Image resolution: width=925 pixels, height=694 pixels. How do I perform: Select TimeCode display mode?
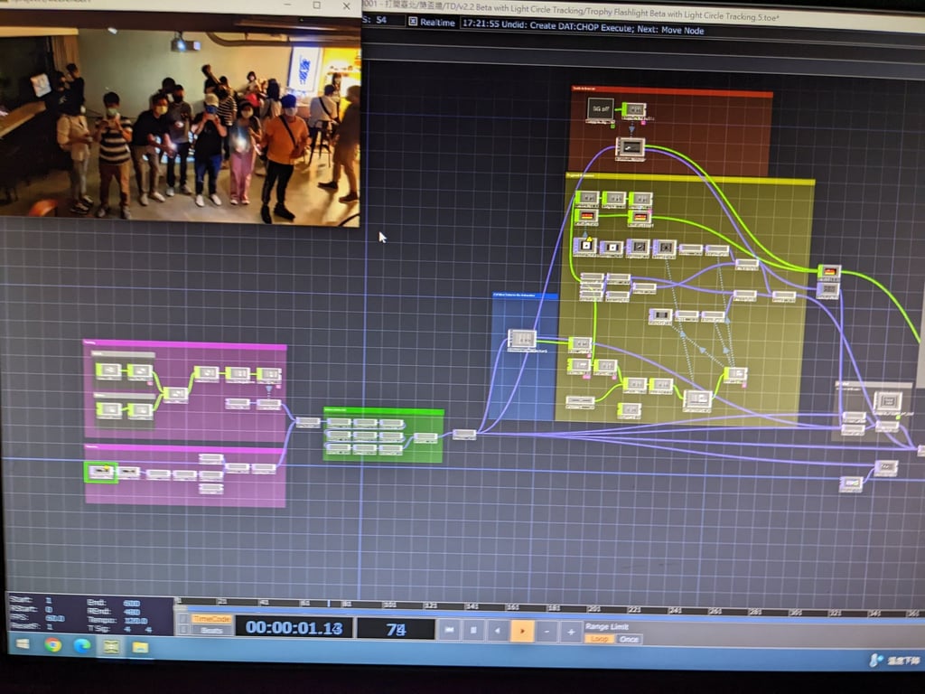pos(211,619)
